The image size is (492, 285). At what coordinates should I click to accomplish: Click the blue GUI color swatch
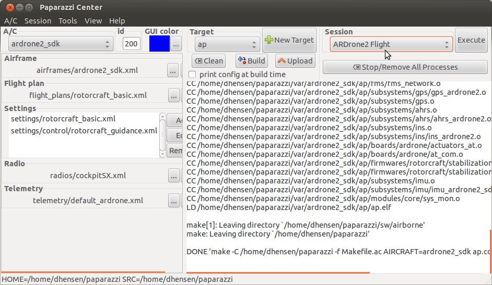159,44
